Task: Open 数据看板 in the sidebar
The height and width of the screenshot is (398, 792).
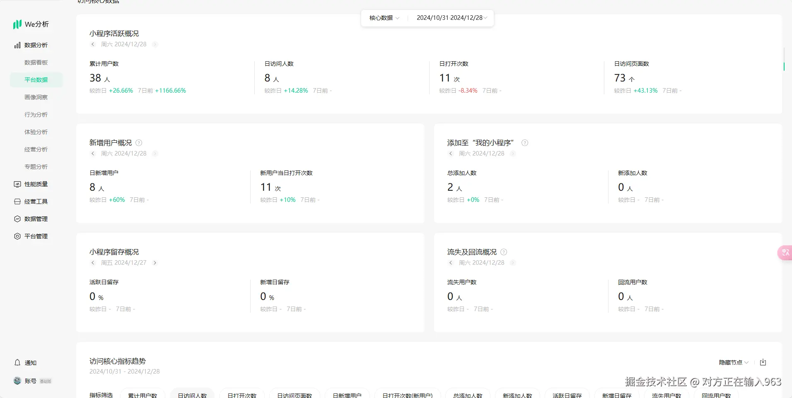Action: pyautogui.click(x=36, y=62)
